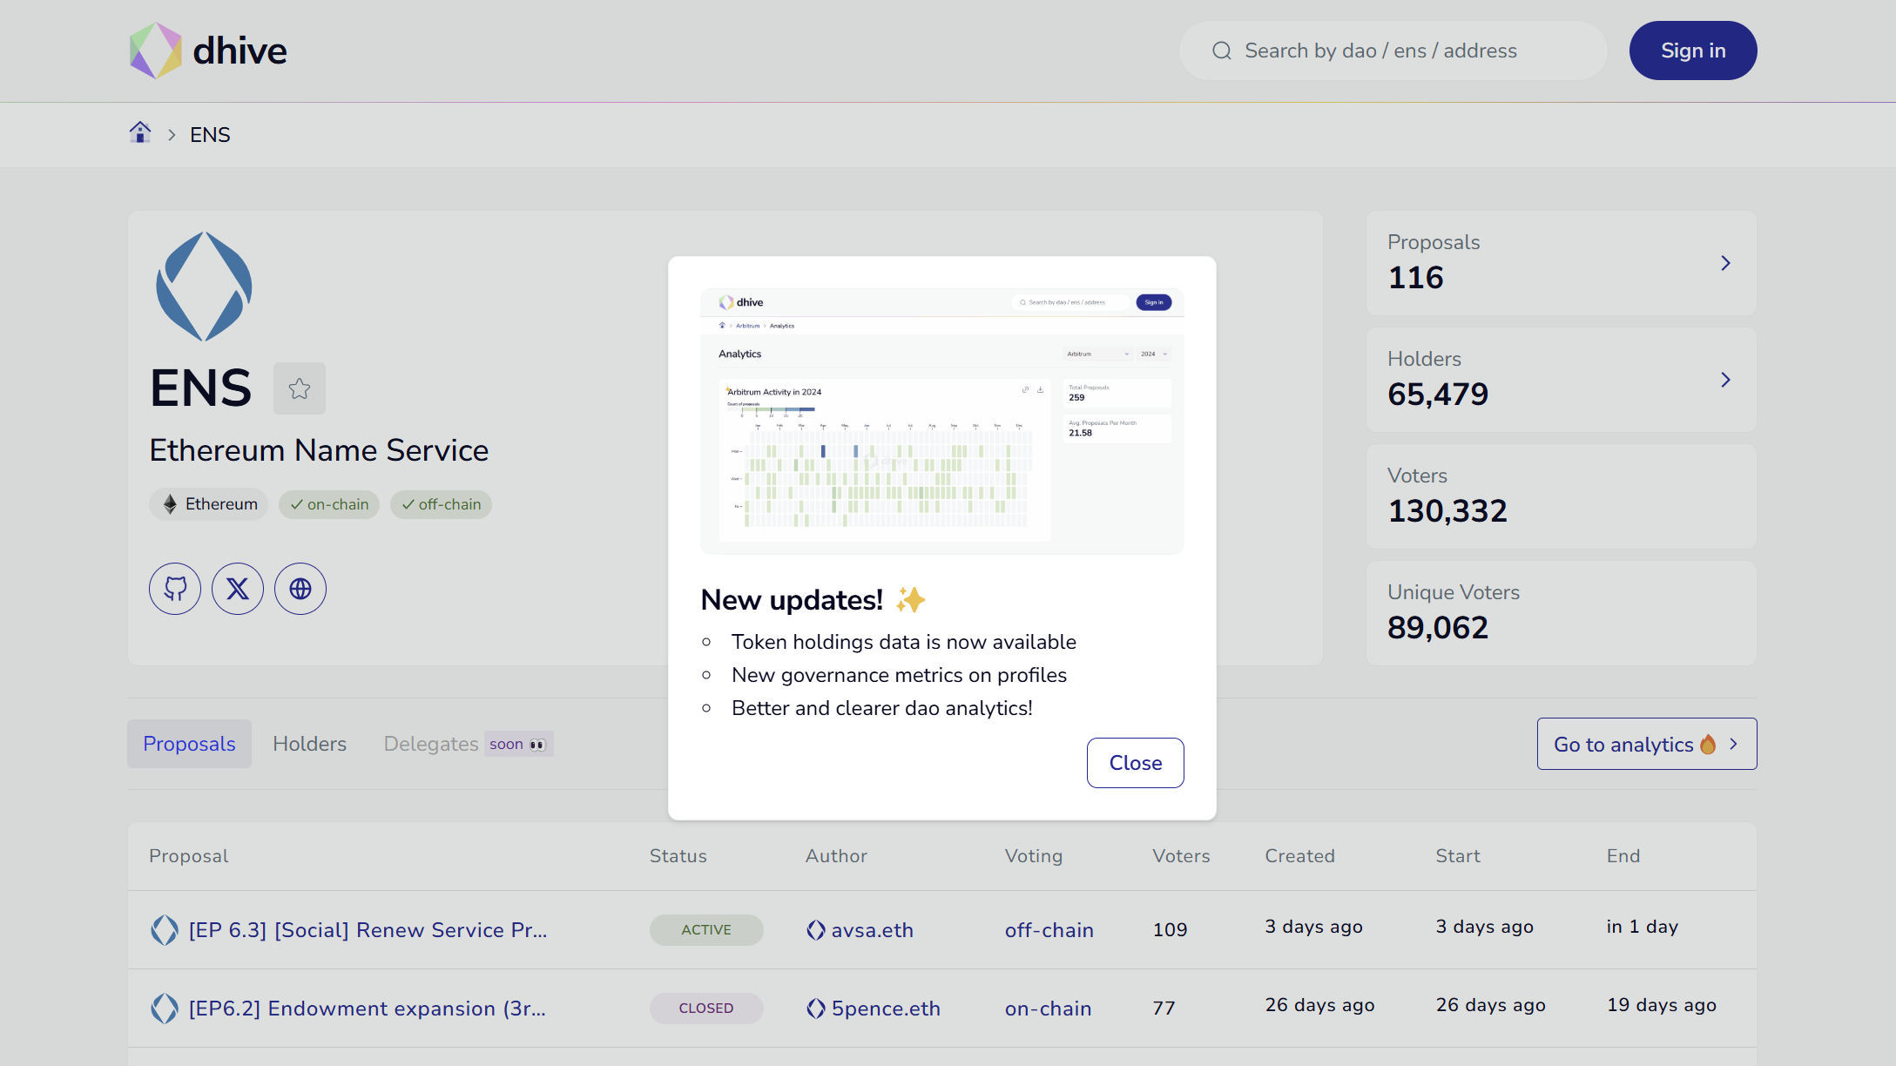Click the Ethereum Name Service subtitle
The height and width of the screenshot is (1066, 1896).
pyautogui.click(x=319, y=450)
